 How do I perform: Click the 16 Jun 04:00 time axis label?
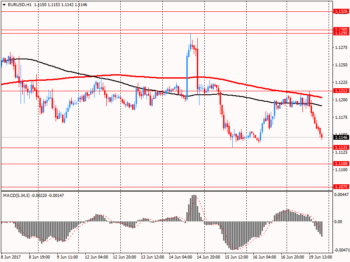(265, 257)
